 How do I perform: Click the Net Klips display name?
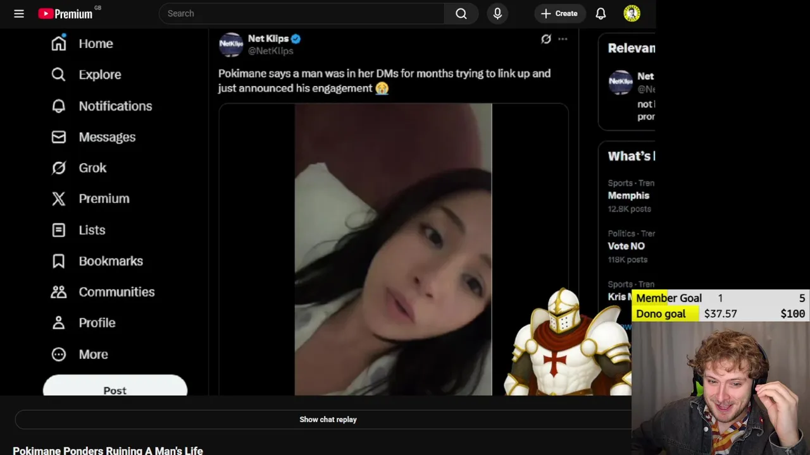(268, 39)
